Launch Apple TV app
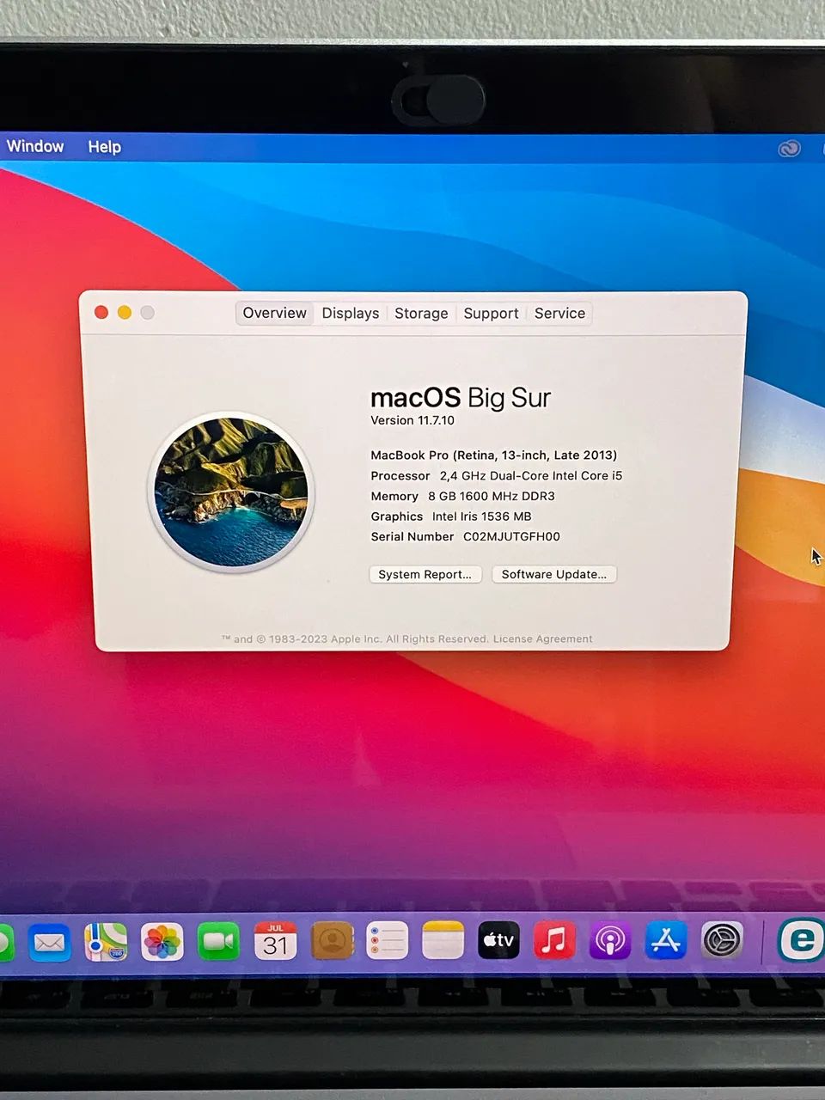 click(x=498, y=940)
